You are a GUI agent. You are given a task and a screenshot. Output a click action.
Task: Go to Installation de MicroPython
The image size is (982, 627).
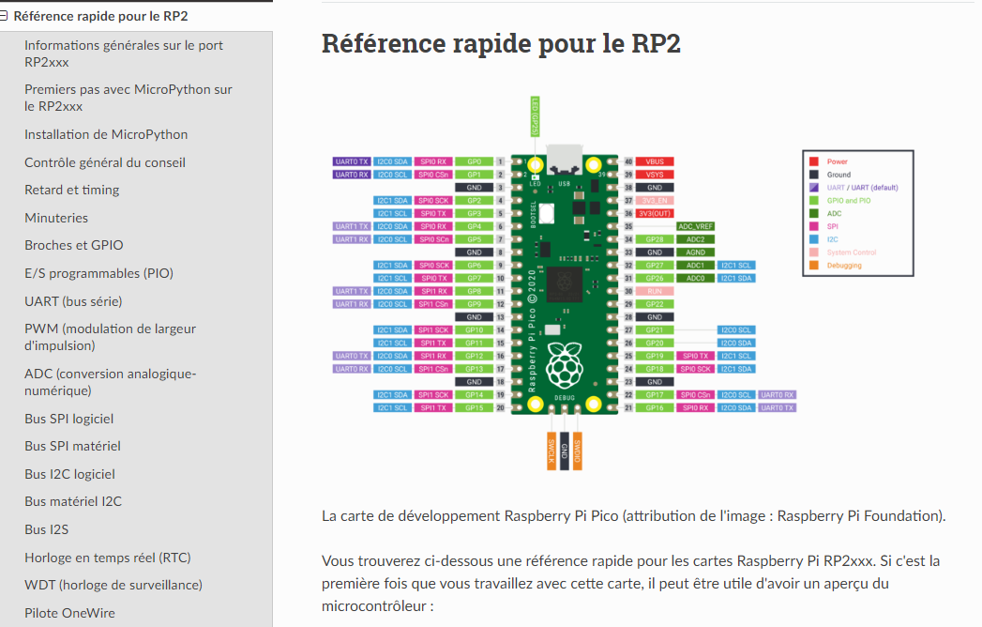pos(106,134)
